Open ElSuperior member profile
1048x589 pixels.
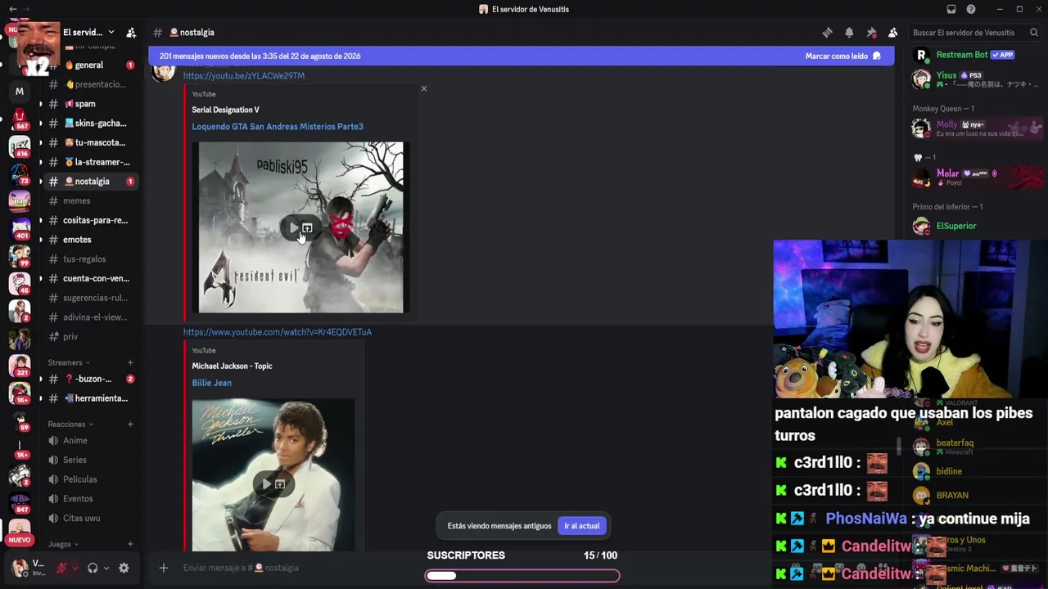pos(974,226)
